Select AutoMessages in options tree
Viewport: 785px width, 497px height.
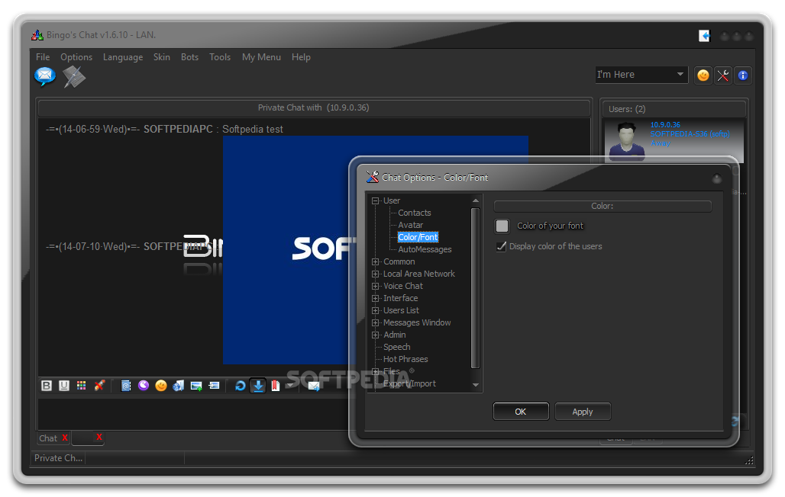[x=425, y=249]
